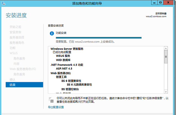The height and width of the screenshot is (115, 176).
Task: Click the 功能安装 label
Action: pyautogui.click(x=61, y=33)
